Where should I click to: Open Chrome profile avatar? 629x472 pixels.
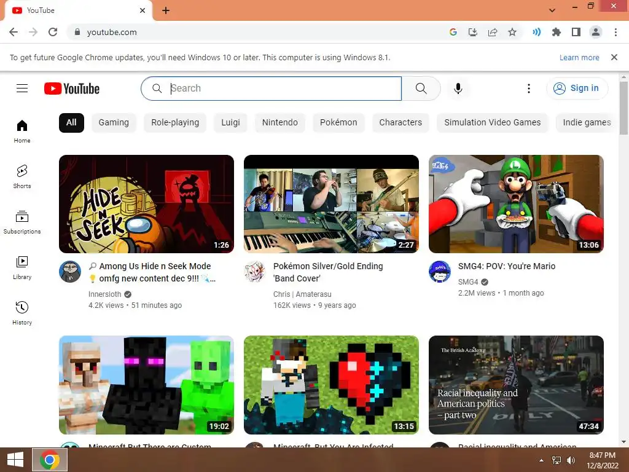(596, 32)
